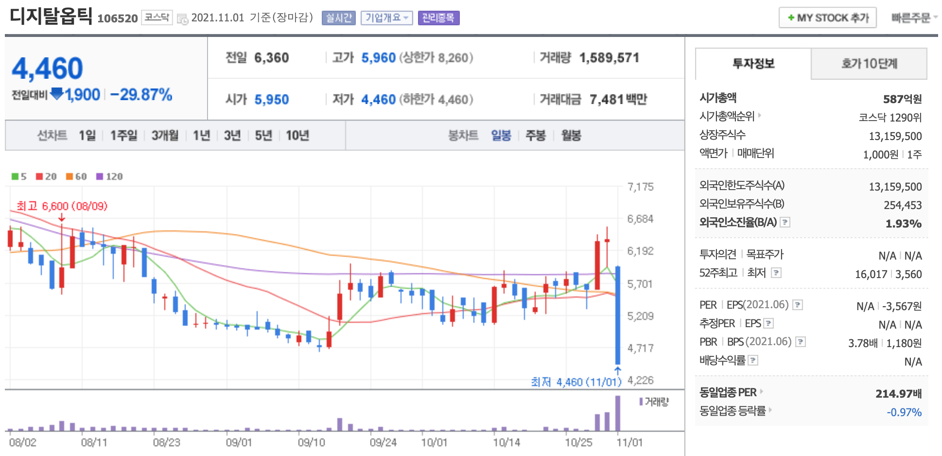Image resolution: width=942 pixels, height=456 pixels.
Task: Click the 거래량 volume legend marker
Action: [654, 402]
